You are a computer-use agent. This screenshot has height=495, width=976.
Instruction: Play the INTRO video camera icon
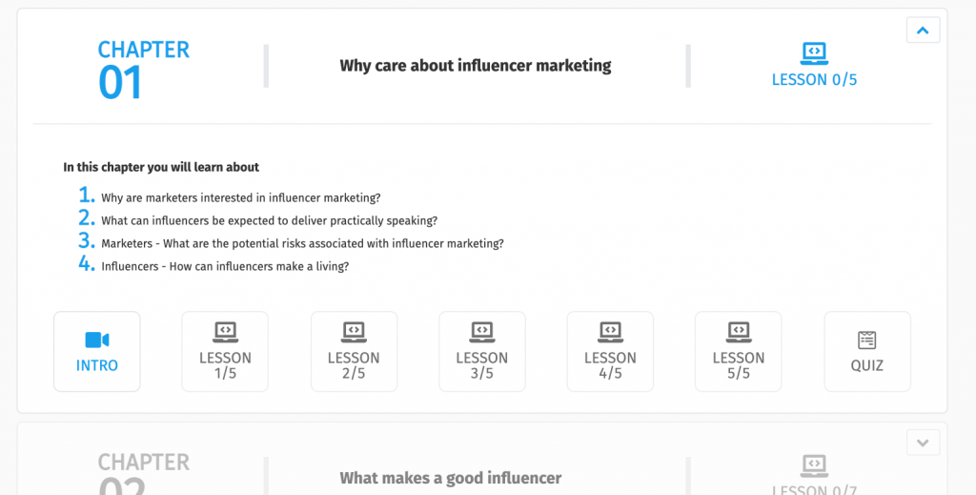pos(97,340)
